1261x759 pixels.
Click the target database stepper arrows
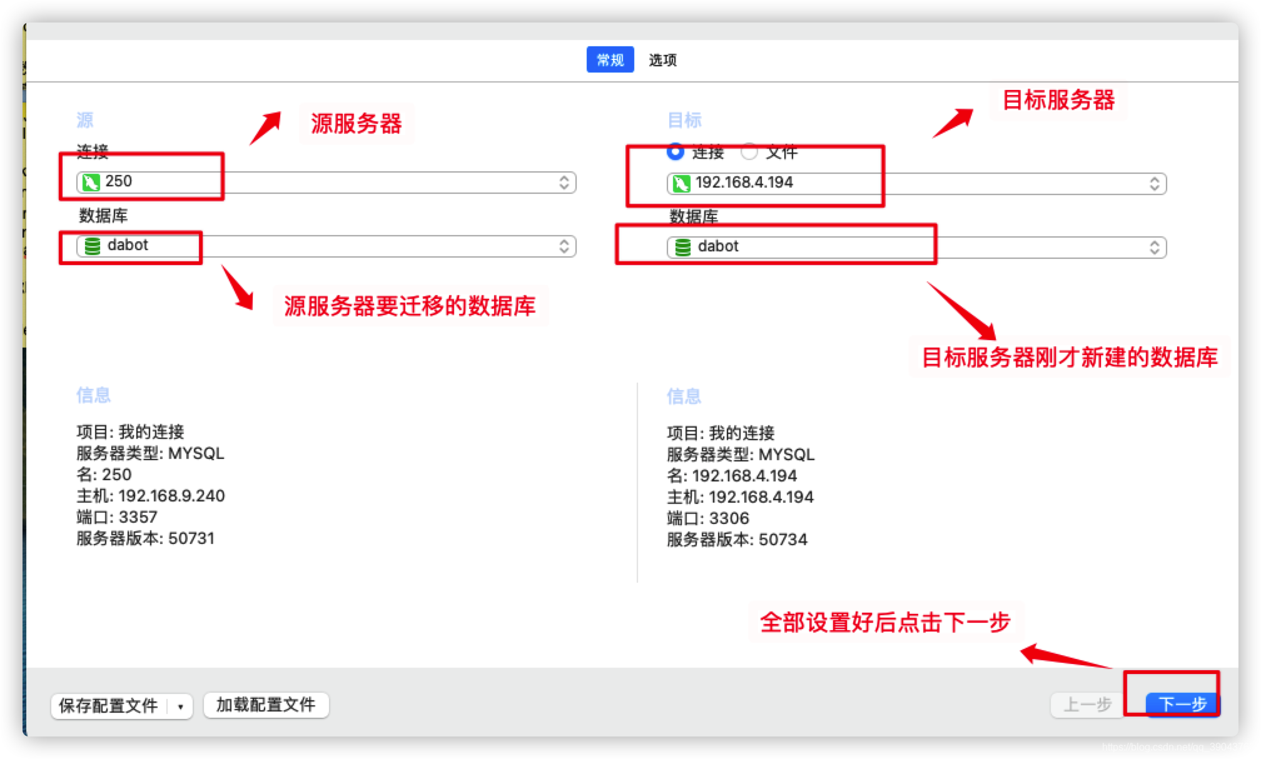coord(1155,247)
